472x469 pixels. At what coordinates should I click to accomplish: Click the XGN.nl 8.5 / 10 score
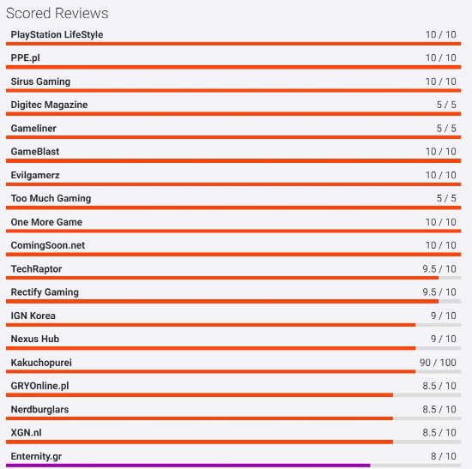(439, 433)
